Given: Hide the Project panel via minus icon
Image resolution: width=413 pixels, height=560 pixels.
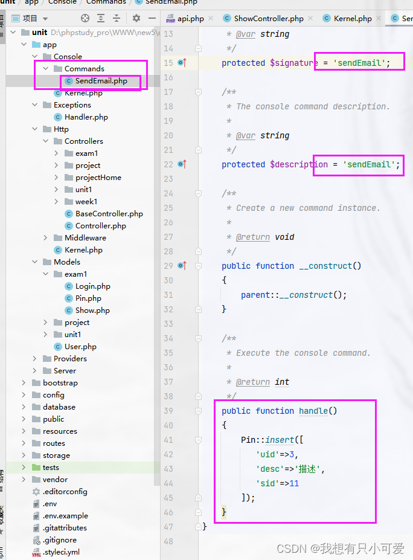Looking at the screenshot, I should 152,19.
